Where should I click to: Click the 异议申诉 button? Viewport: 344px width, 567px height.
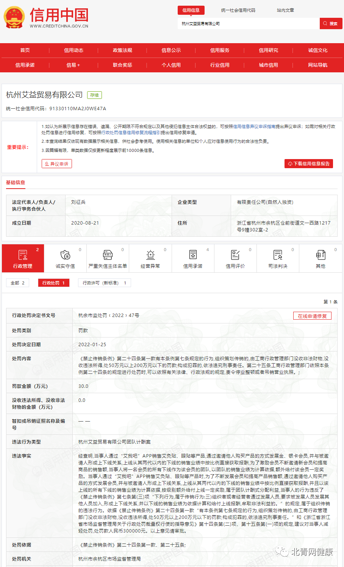[x=56, y=164]
